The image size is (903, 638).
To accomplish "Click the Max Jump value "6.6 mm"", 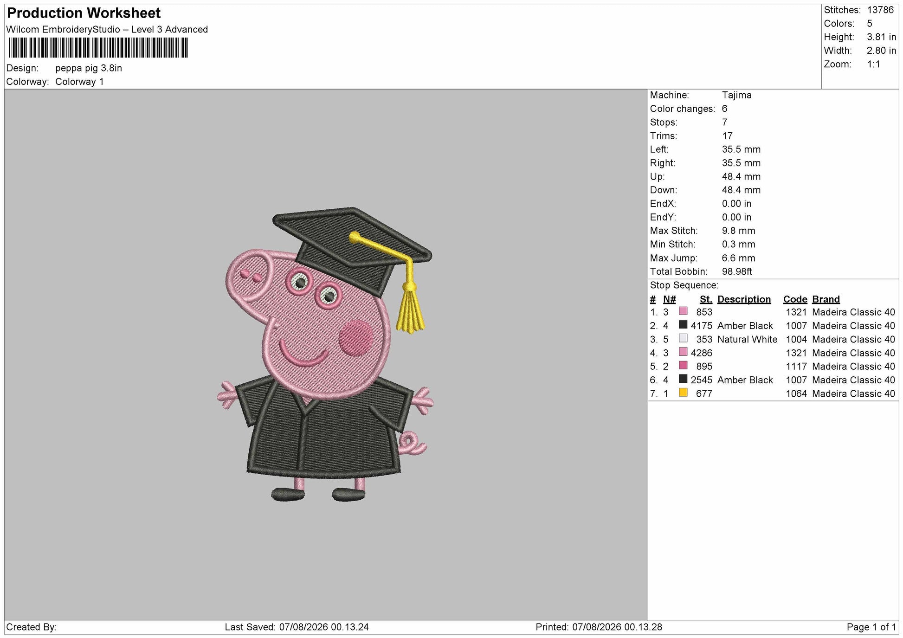I will point(739,258).
